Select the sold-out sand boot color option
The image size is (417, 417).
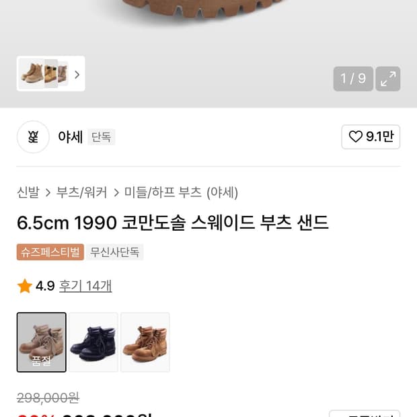[x=42, y=342]
